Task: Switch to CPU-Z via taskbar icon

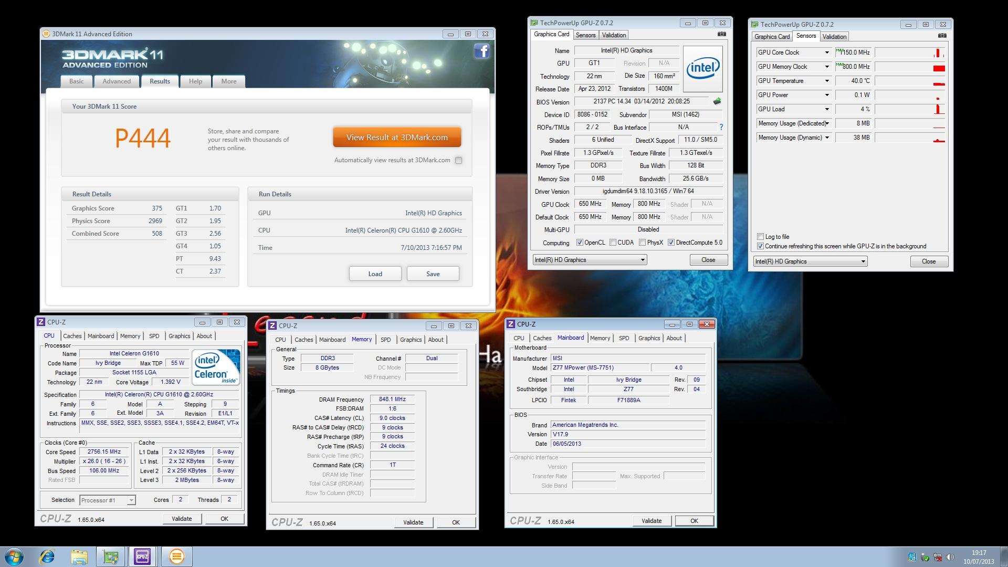Action: pyautogui.click(x=142, y=556)
